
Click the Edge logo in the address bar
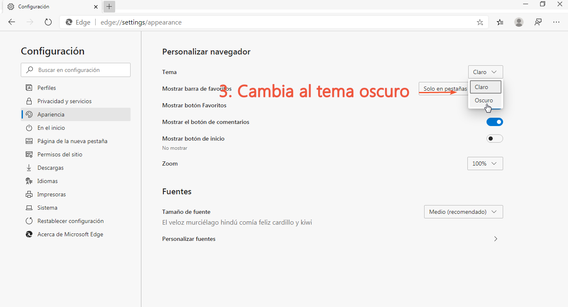tap(69, 22)
